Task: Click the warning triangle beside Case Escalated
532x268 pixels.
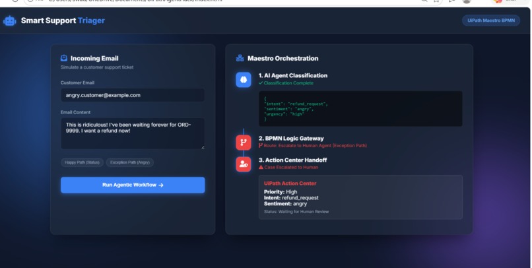Action: [x=261, y=167]
